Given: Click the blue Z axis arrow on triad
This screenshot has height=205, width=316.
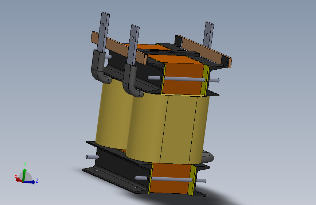Looking at the screenshot, I should 30,182.
